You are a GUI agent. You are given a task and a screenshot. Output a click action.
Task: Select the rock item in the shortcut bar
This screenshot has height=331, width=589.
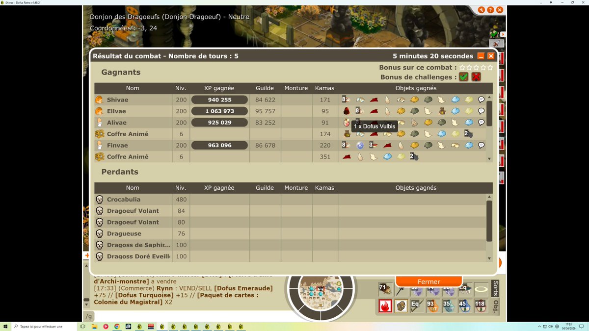(402, 306)
